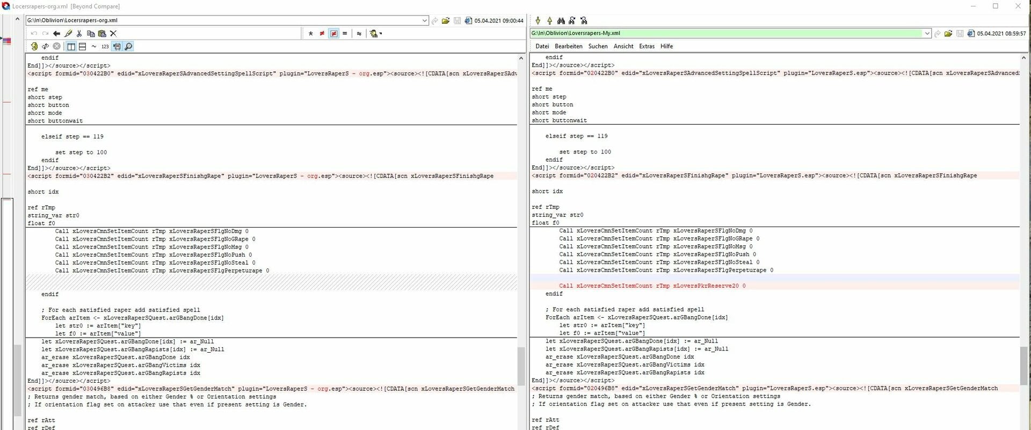
Task: Click left line 'set step to 100'
Action: click(x=81, y=152)
